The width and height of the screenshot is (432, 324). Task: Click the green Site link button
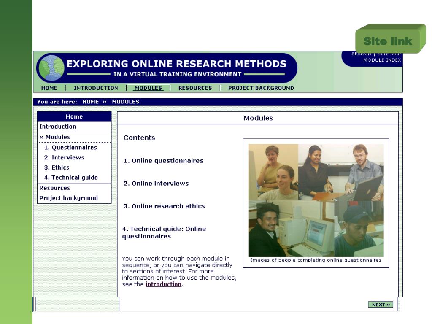(390, 38)
